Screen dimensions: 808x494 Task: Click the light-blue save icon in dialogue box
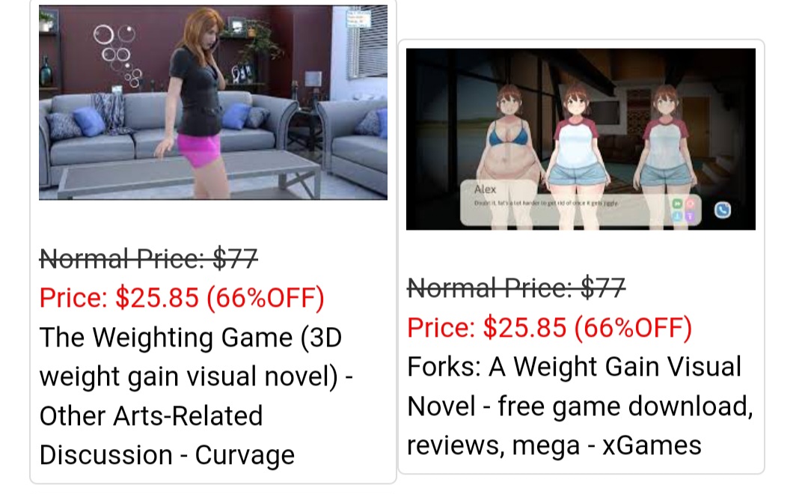point(677,216)
